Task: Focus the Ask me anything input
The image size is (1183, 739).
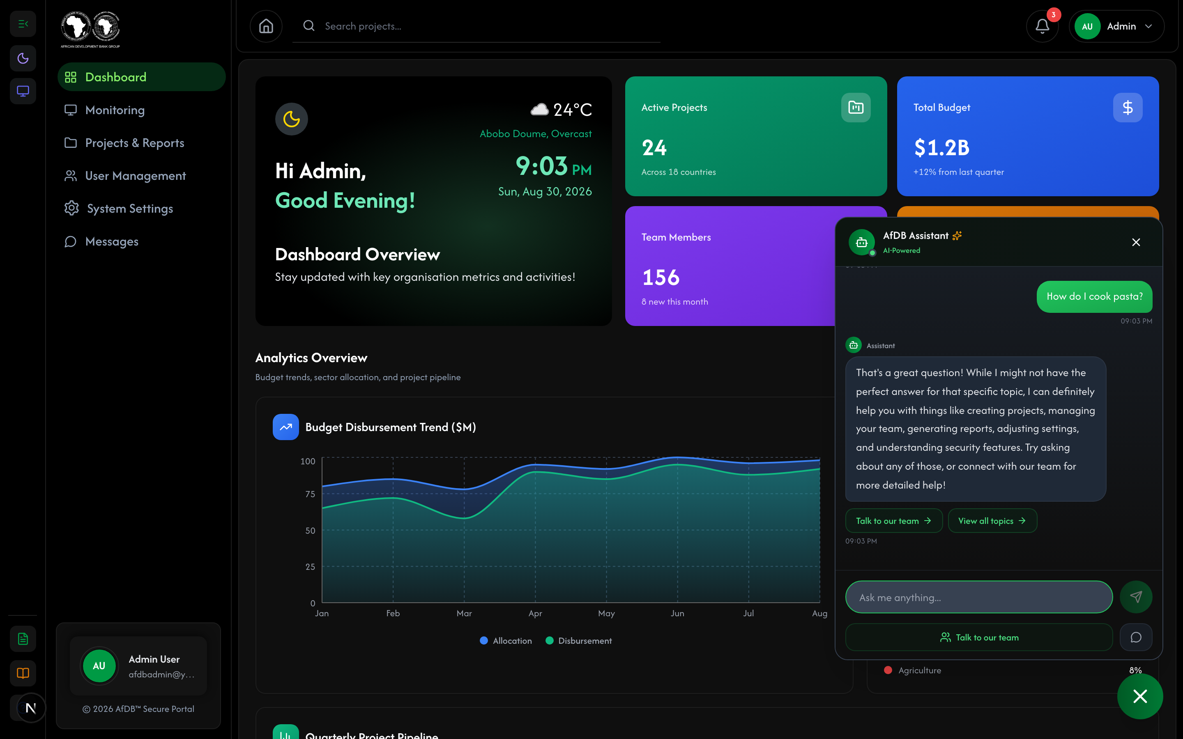Action: pyautogui.click(x=979, y=597)
